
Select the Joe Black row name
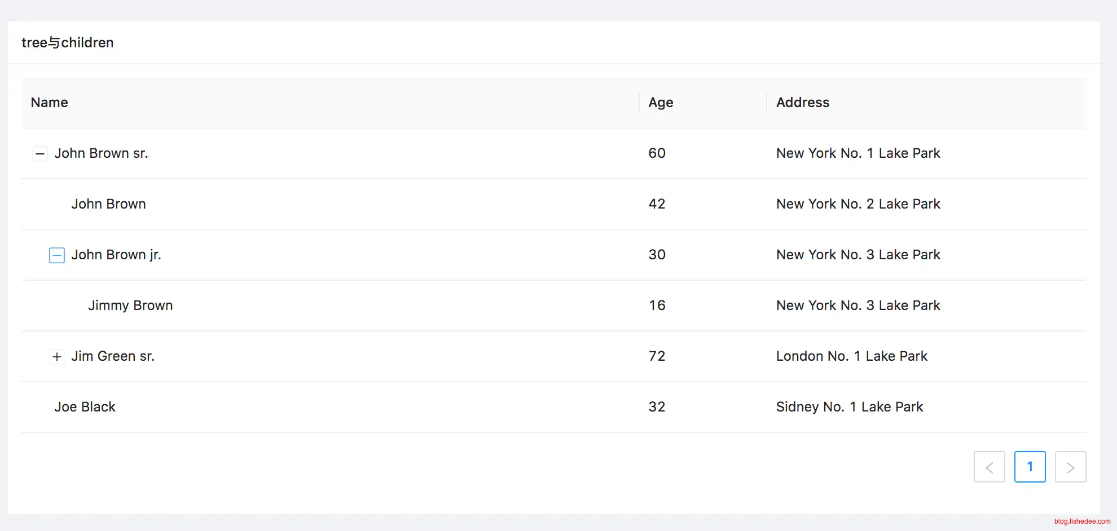point(85,407)
